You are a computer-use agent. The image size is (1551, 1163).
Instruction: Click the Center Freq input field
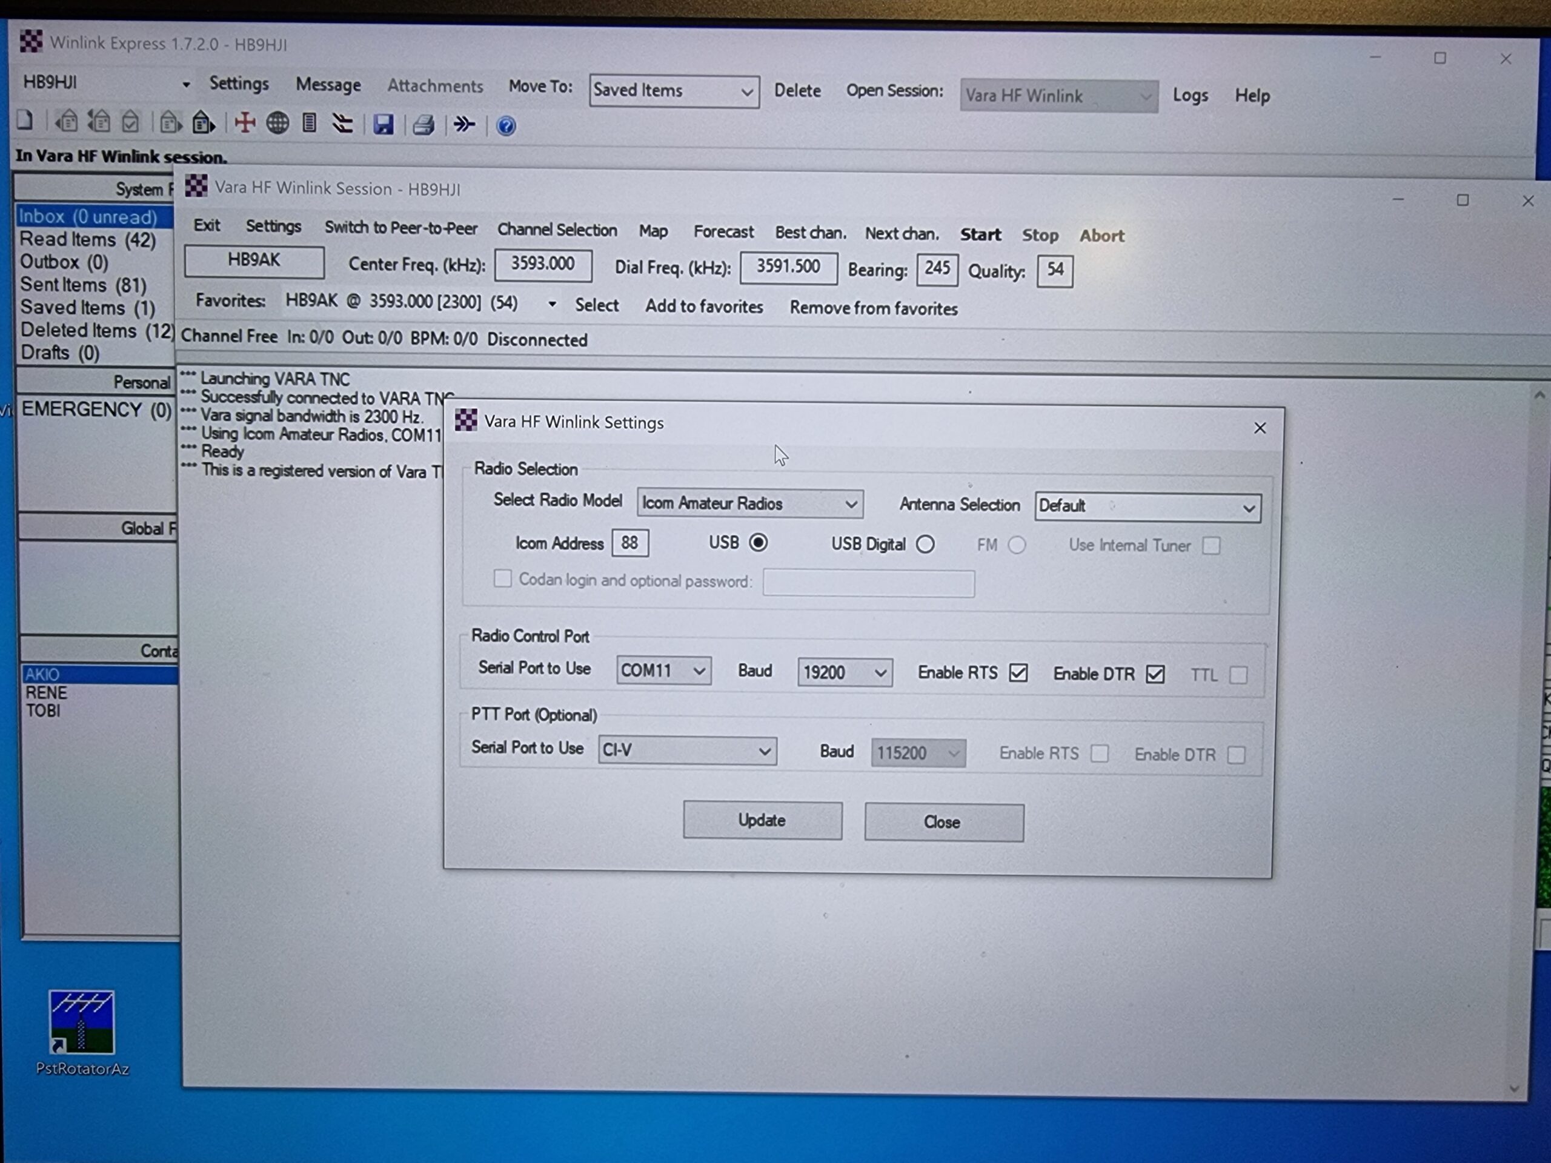pyautogui.click(x=543, y=265)
